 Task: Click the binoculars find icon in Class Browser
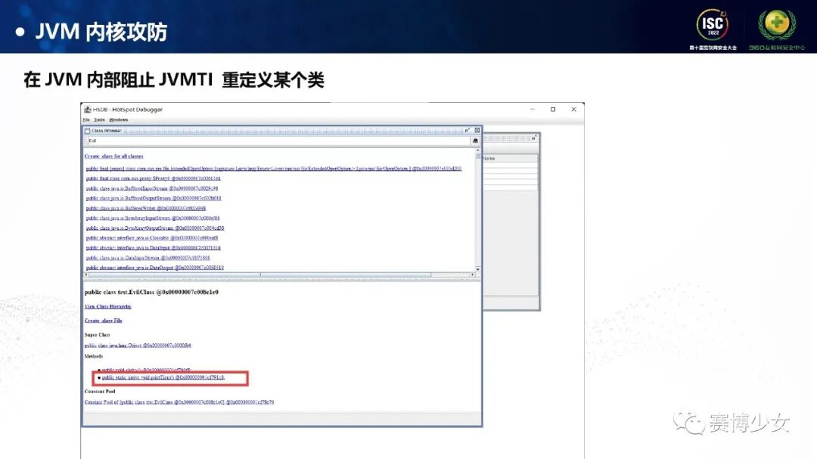click(475, 141)
